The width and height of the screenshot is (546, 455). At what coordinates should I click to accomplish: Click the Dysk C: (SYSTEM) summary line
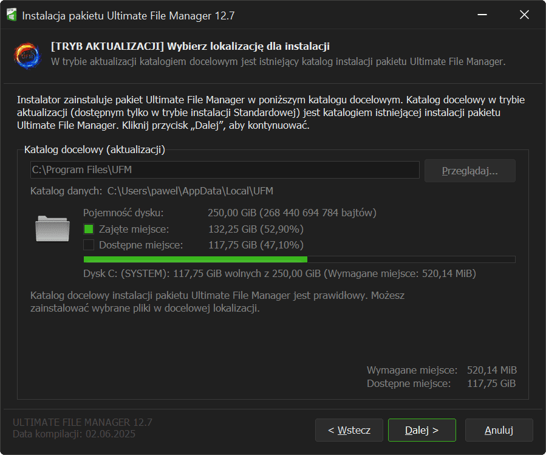[279, 274]
